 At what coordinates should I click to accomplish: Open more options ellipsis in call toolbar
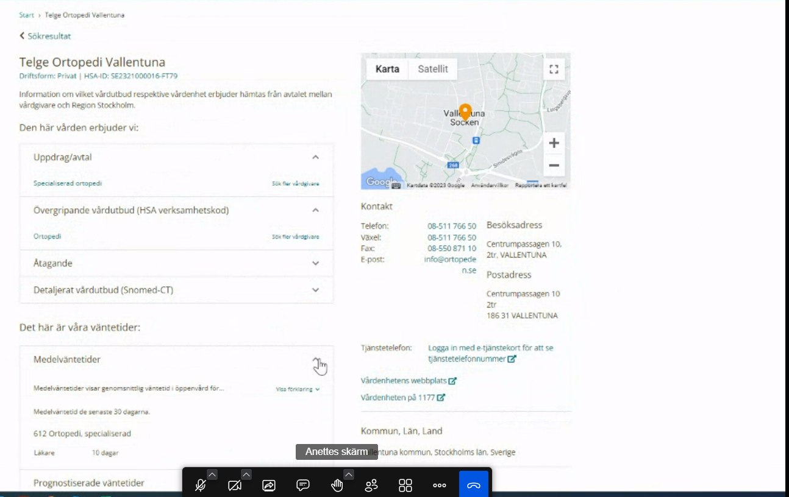tap(440, 485)
